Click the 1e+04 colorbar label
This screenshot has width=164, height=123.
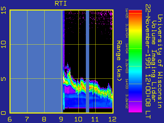pos(127,48)
